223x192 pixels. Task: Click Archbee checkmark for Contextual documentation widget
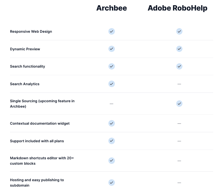coord(112,123)
